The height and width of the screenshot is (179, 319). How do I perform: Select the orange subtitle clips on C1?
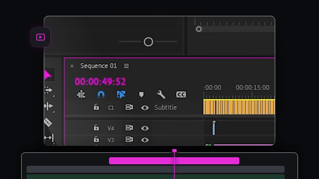[239, 107]
